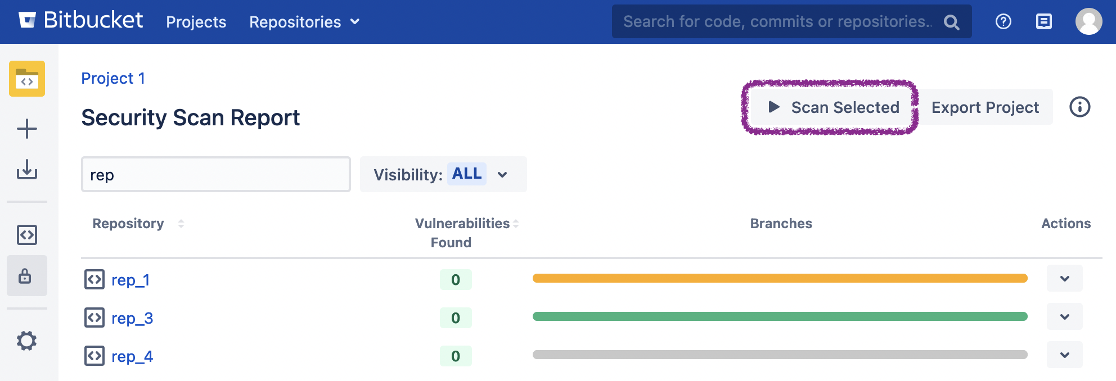This screenshot has width=1116, height=381.
Task: Open the gear project settings icon
Action: tap(26, 341)
